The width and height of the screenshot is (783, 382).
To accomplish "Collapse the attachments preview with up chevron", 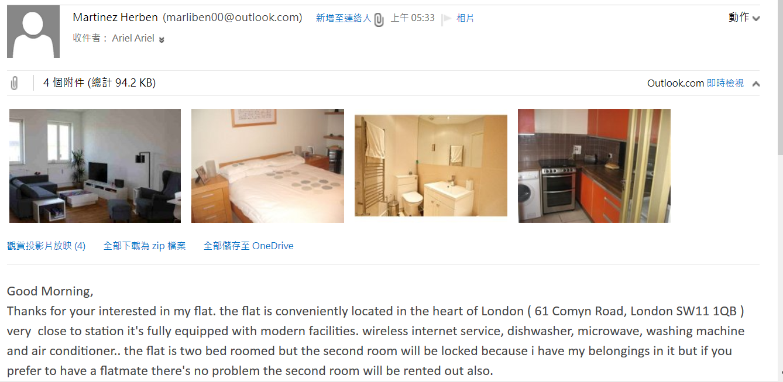I will [x=755, y=84].
